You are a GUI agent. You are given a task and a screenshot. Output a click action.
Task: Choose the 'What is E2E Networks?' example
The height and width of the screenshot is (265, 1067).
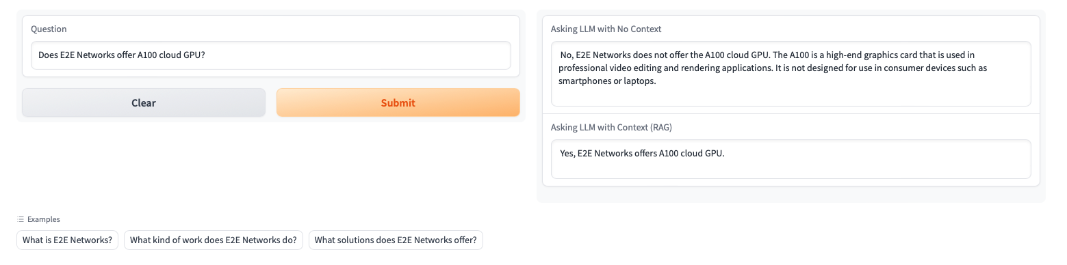67,240
